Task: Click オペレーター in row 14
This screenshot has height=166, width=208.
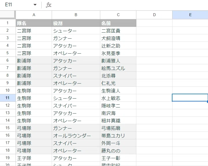Action: click(76, 120)
